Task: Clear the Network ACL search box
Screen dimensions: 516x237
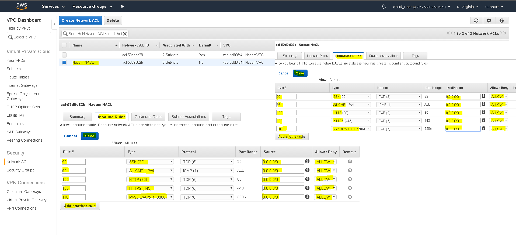Action: (125, 34)
